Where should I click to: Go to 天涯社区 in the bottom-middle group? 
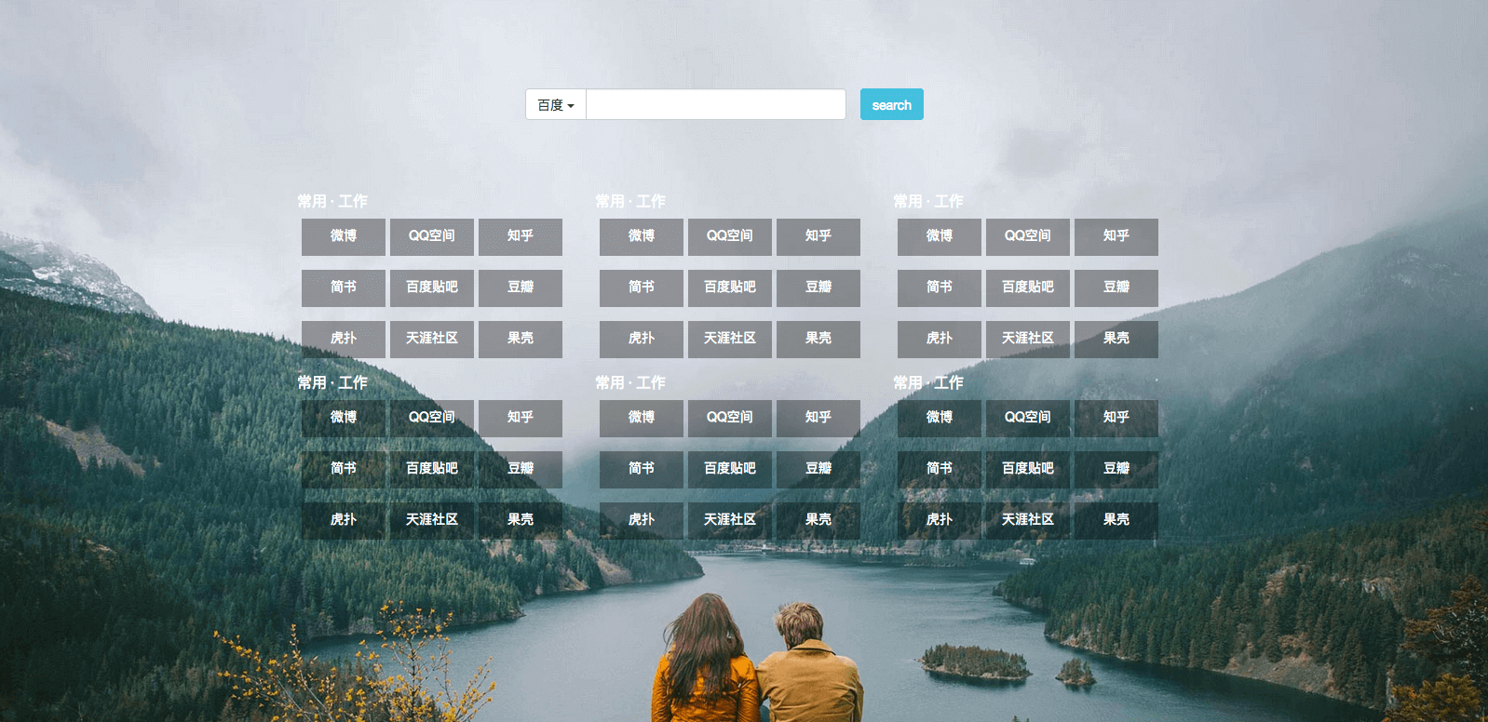click(730, 521)
